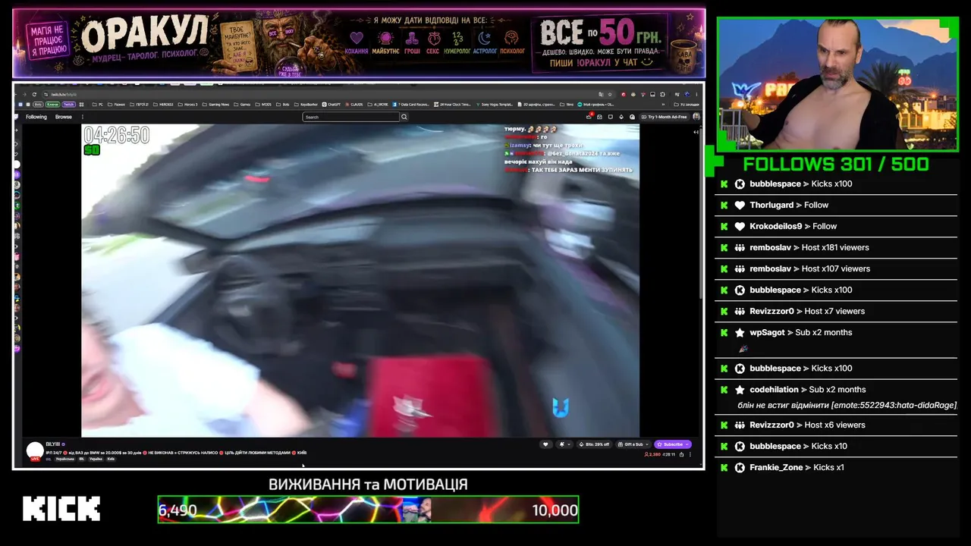Click the Gift a Sub button

click(x=633, y=444)
